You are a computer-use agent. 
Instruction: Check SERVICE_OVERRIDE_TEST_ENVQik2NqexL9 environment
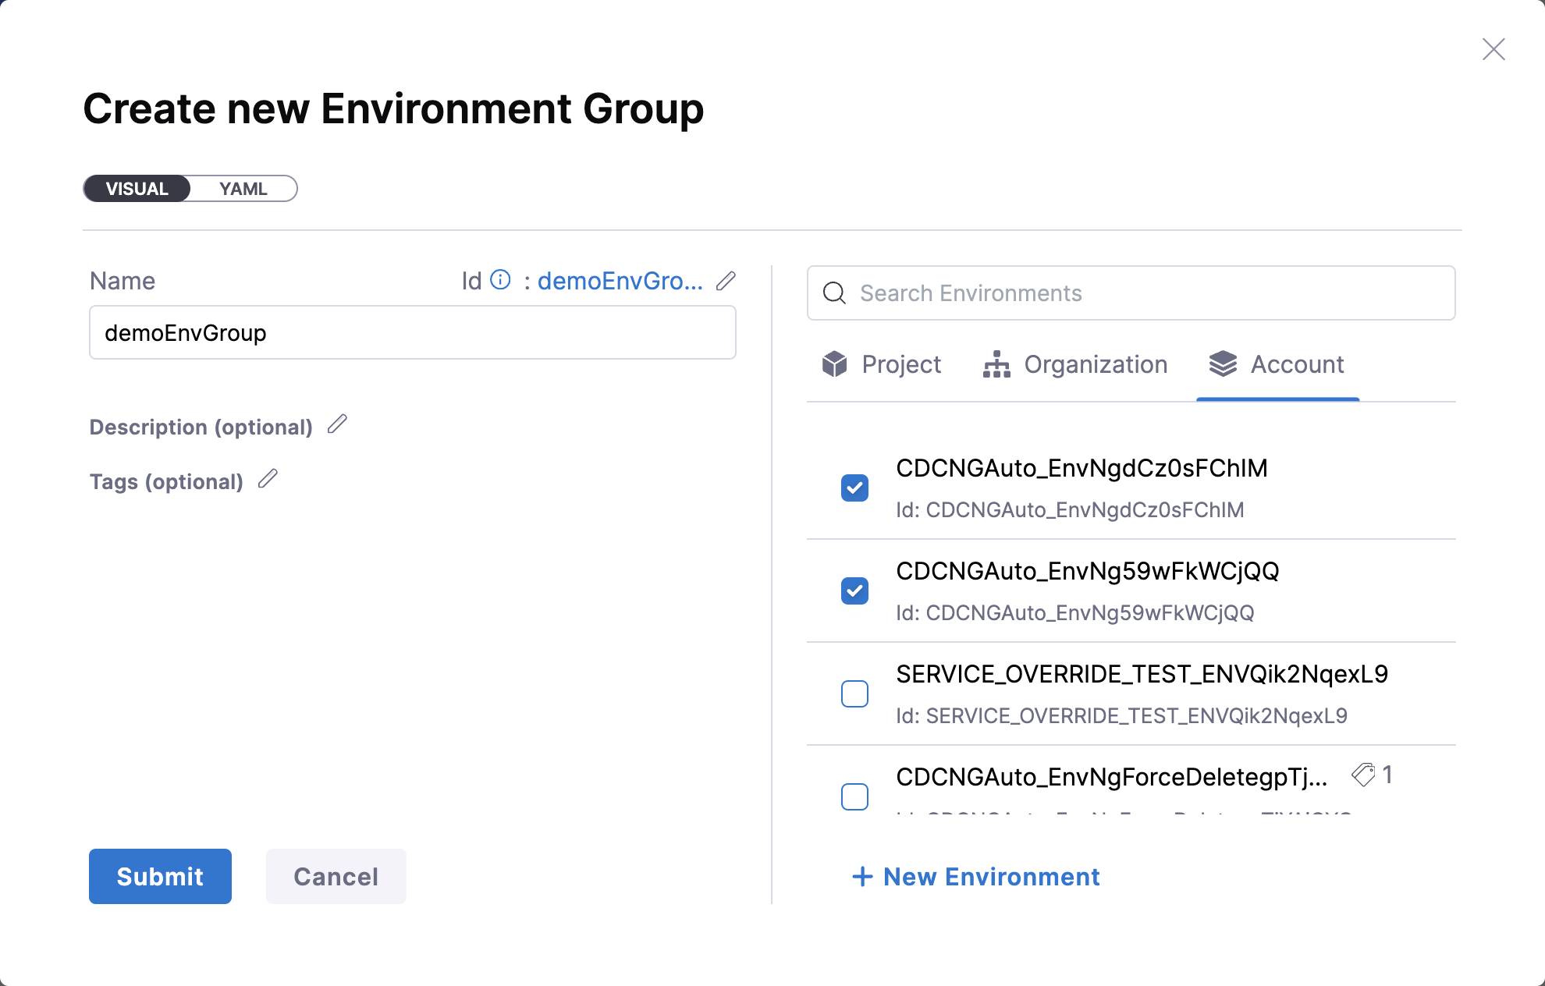point(855,693)
